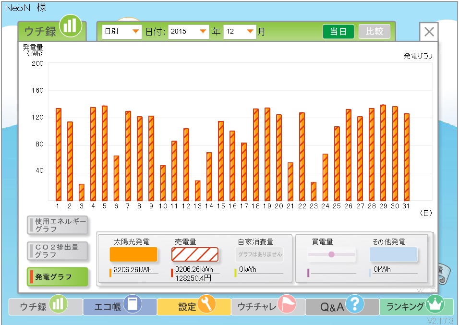Switch to CO2排出量グラフ
Viewport: 459px width, 325px height.
tap(58, 251)
